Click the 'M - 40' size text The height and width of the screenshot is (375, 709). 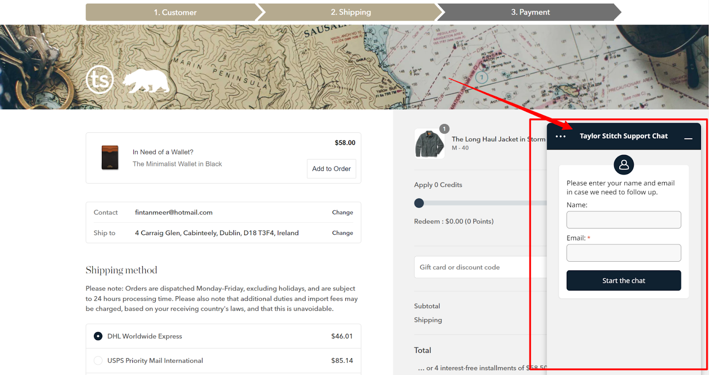pyautogui.click(x=460, y=148)
